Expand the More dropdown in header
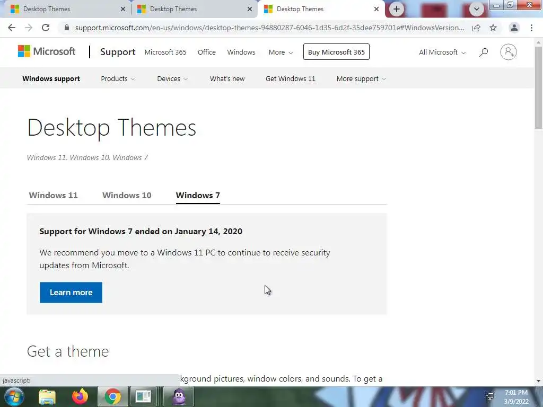 (281, 52)
